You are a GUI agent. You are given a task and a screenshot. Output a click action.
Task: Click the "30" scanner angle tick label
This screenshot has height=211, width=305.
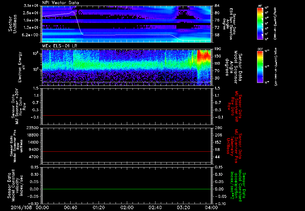click(x=217, y=78)
